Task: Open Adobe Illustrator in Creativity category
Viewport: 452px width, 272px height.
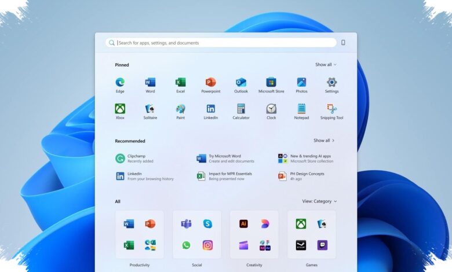Action: click(x=243, y=223)
